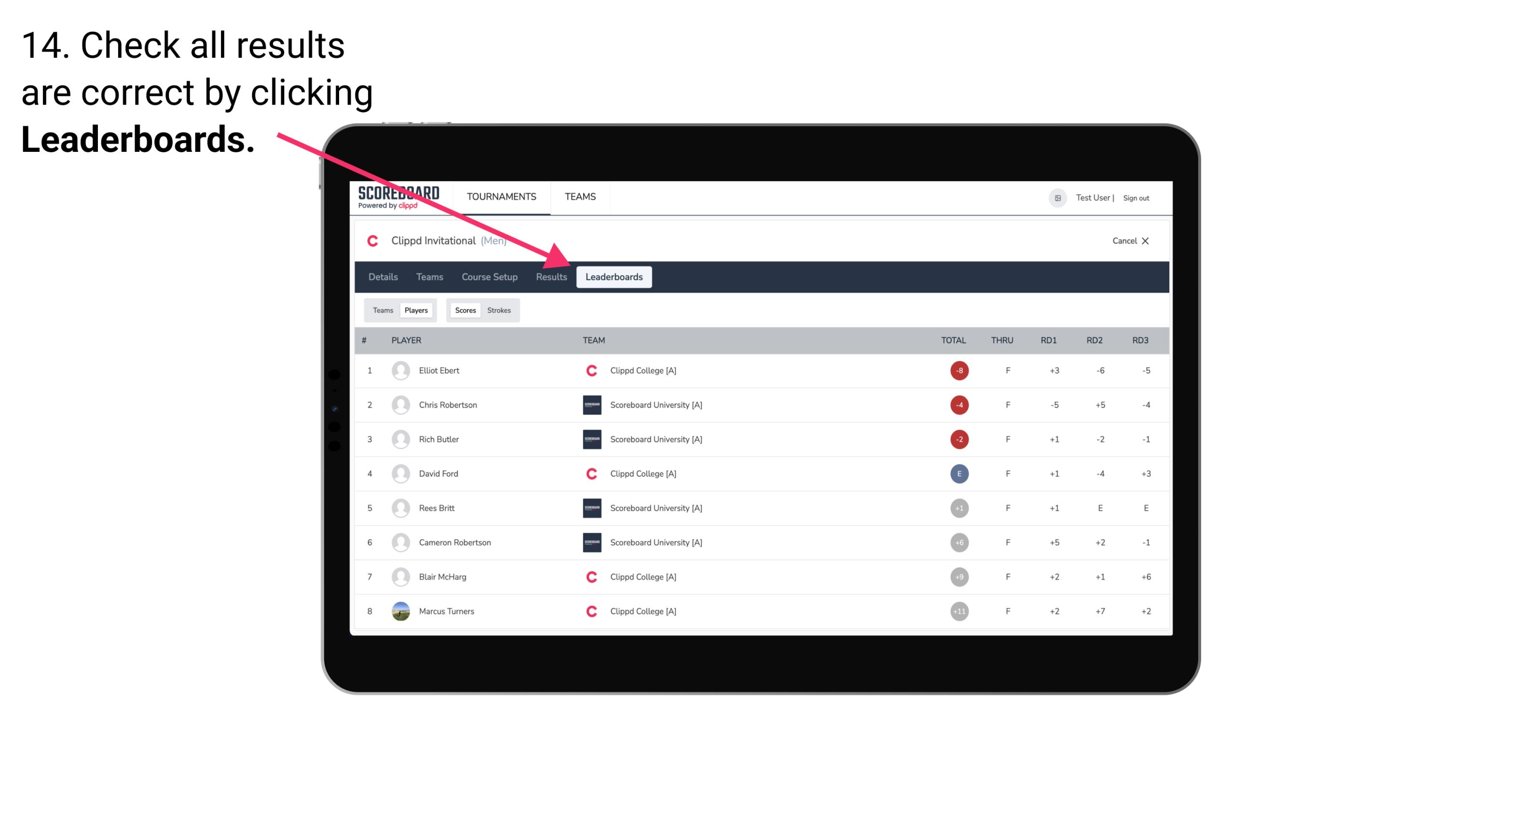Click the Players filter button
1520x817 pixels.
click(x=415, y=310)
